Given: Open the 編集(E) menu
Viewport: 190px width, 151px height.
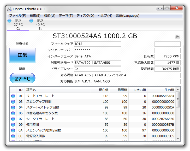Looking at the screenshot, I should 35,16.
